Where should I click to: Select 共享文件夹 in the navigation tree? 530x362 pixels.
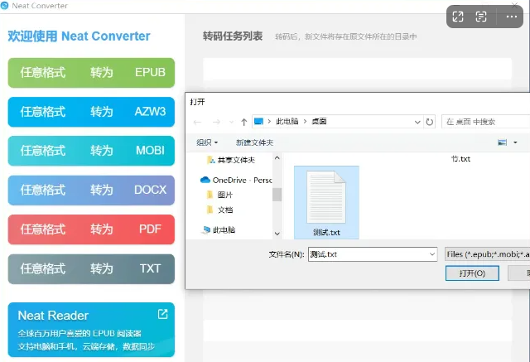[x=231, y=160]
